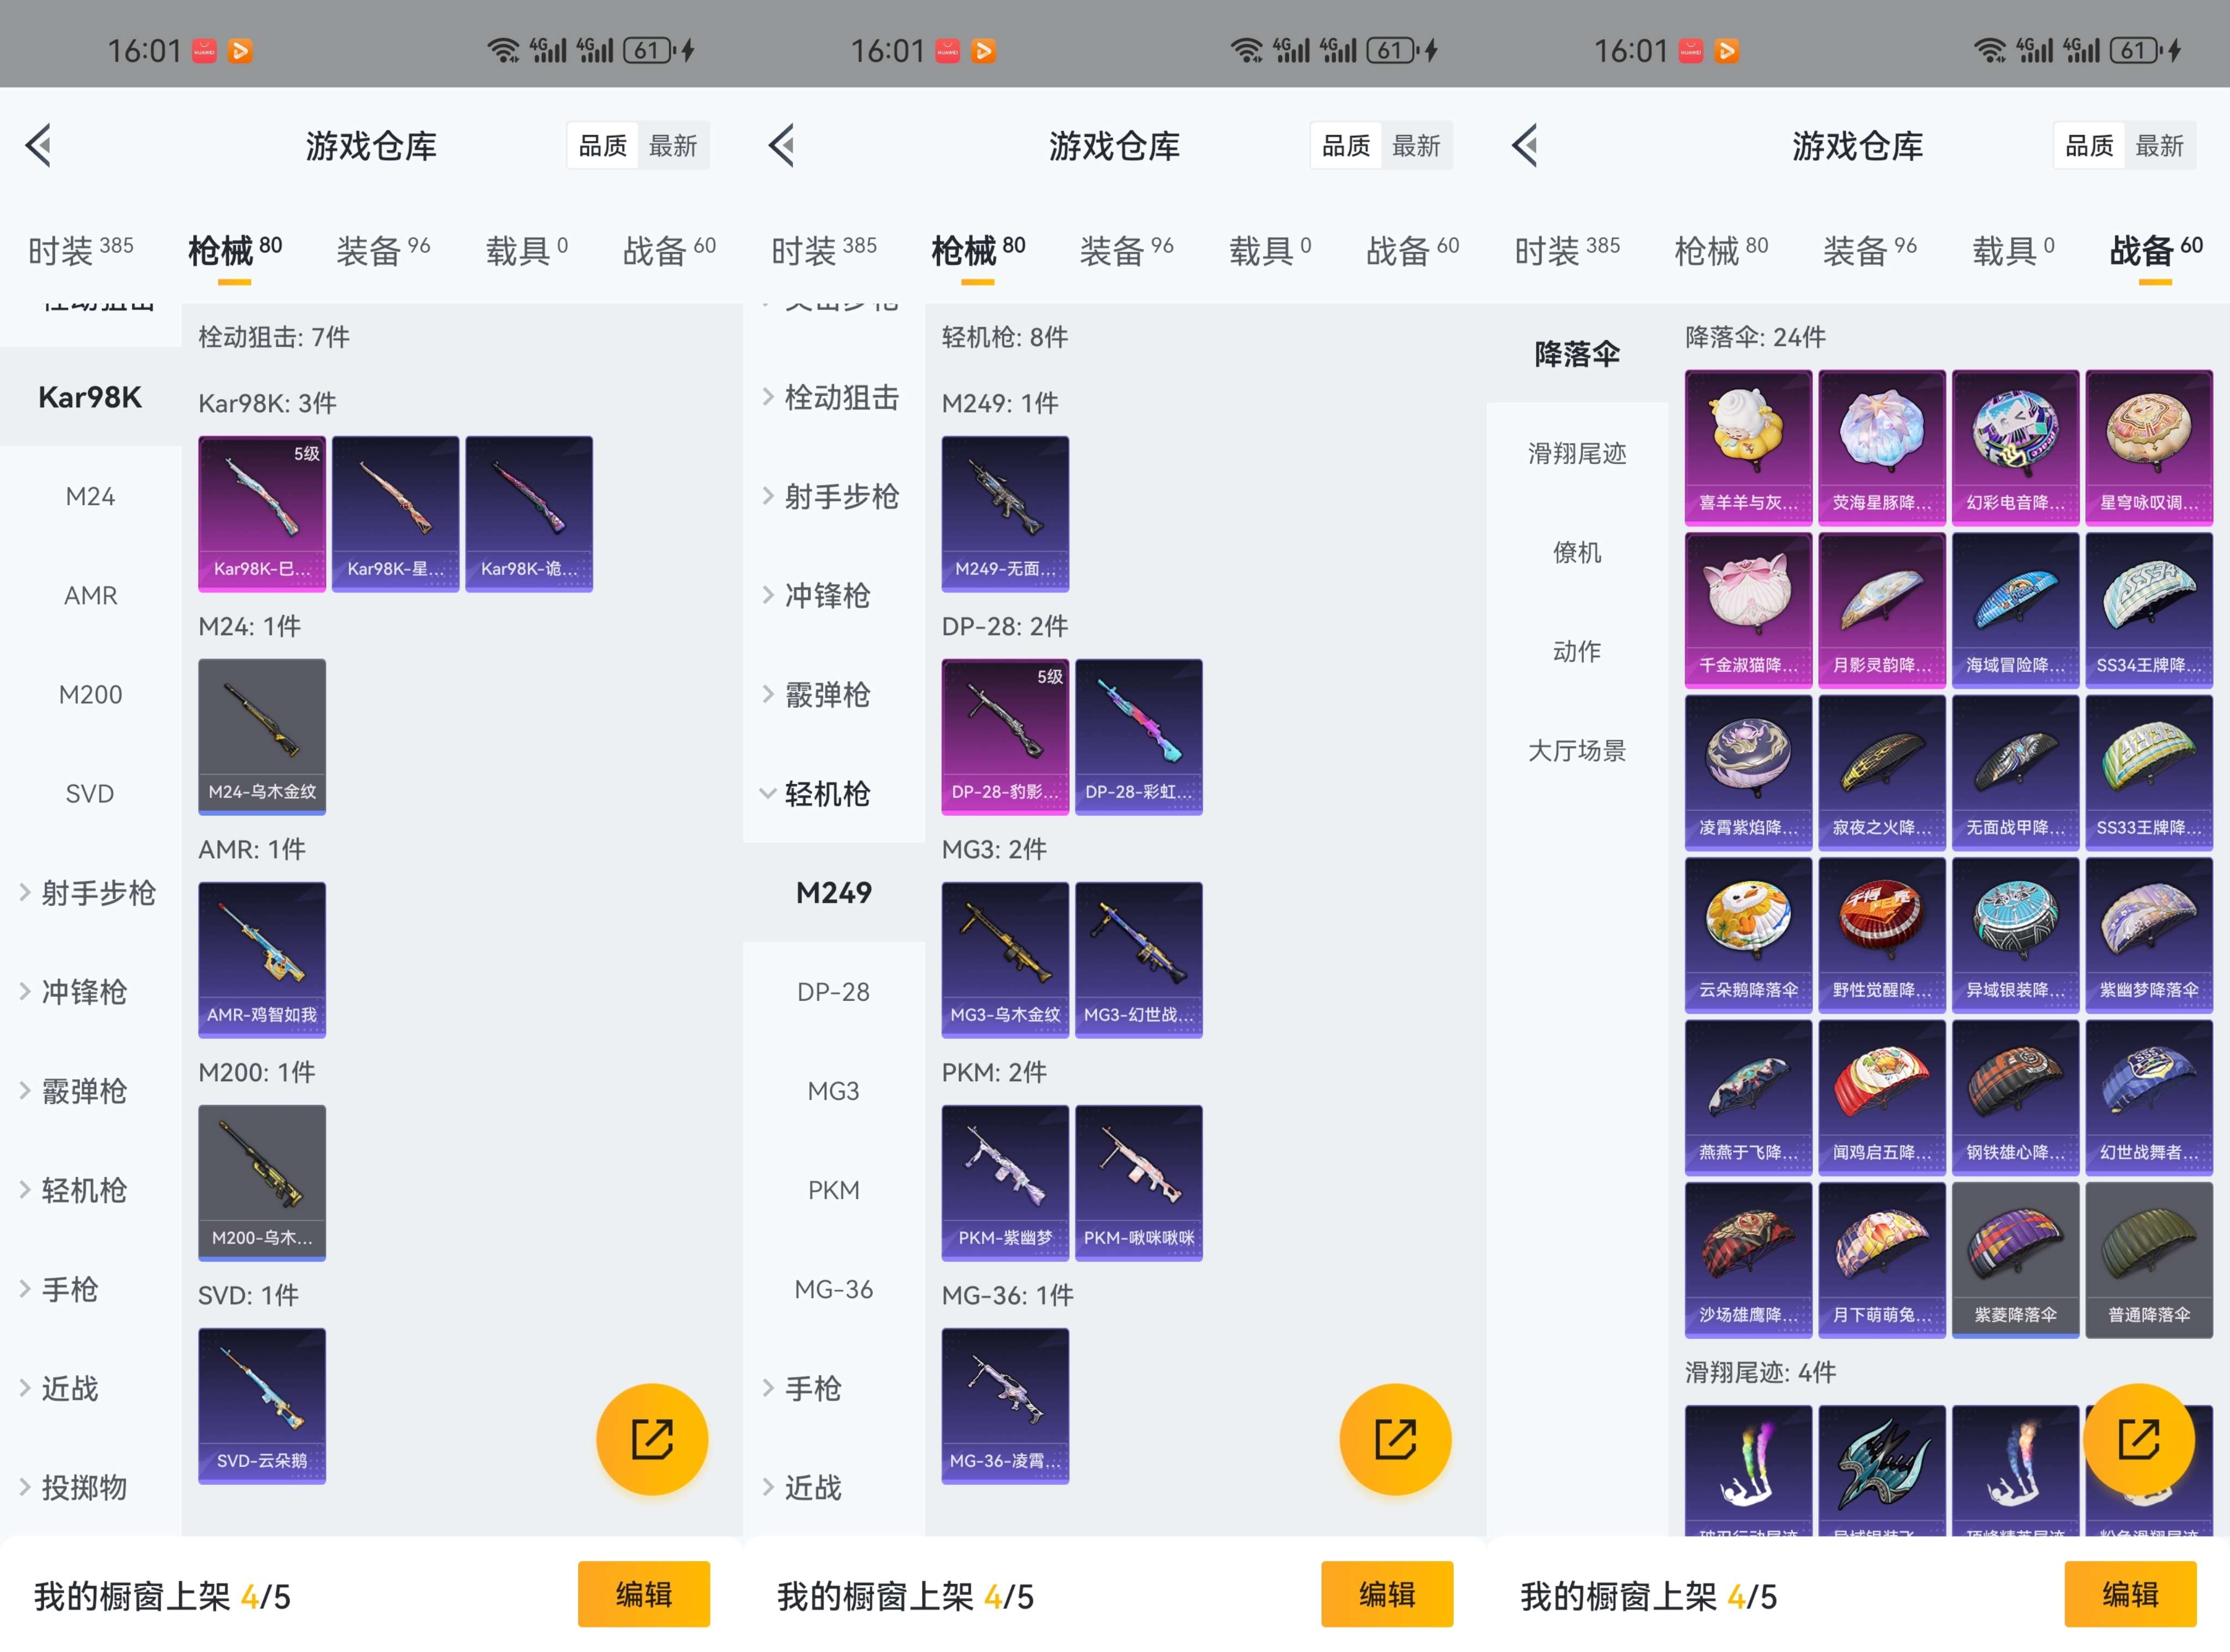Select the MG-36-凌霄 skin
The image size is (2230, 1652).
tap(1005, 1406)
